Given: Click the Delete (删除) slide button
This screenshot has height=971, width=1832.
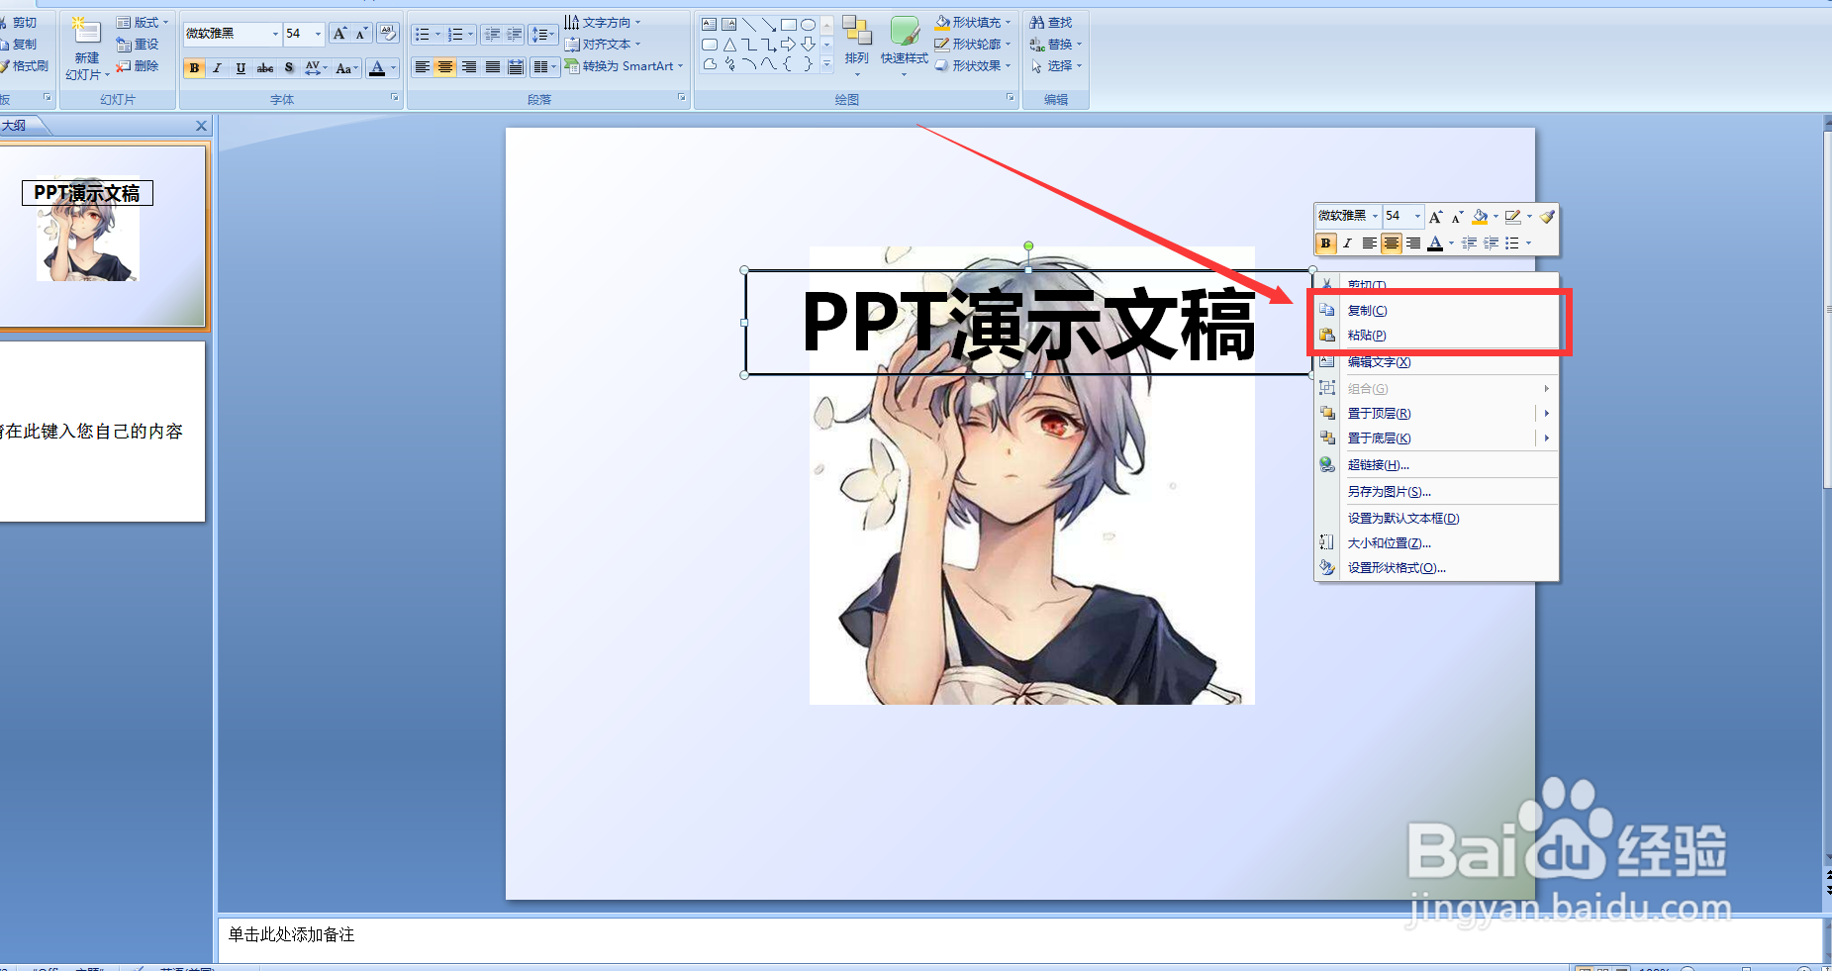Looking at the screenshot, I should point(138,66).
